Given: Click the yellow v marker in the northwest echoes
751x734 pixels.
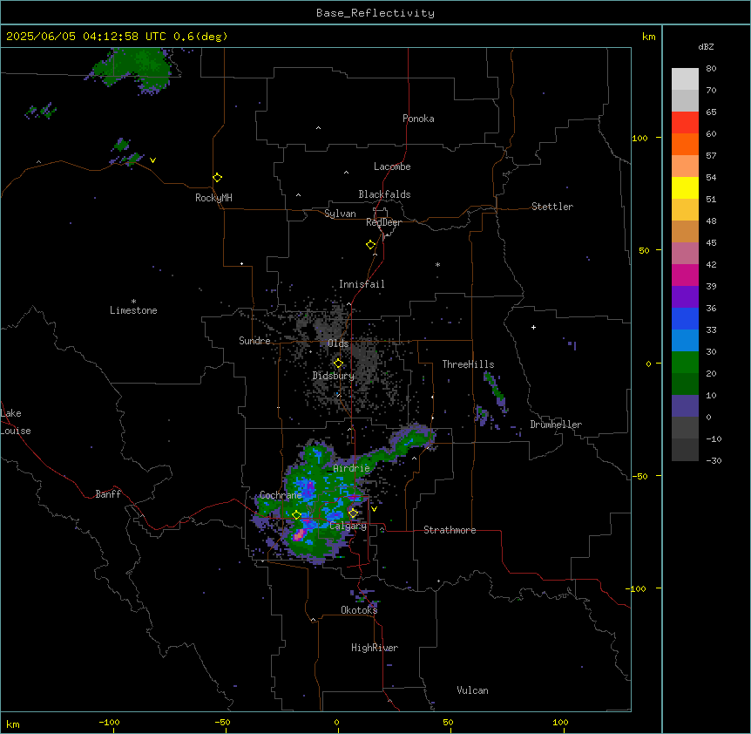Looking at the screenshot, I should [x=152, y=160].
